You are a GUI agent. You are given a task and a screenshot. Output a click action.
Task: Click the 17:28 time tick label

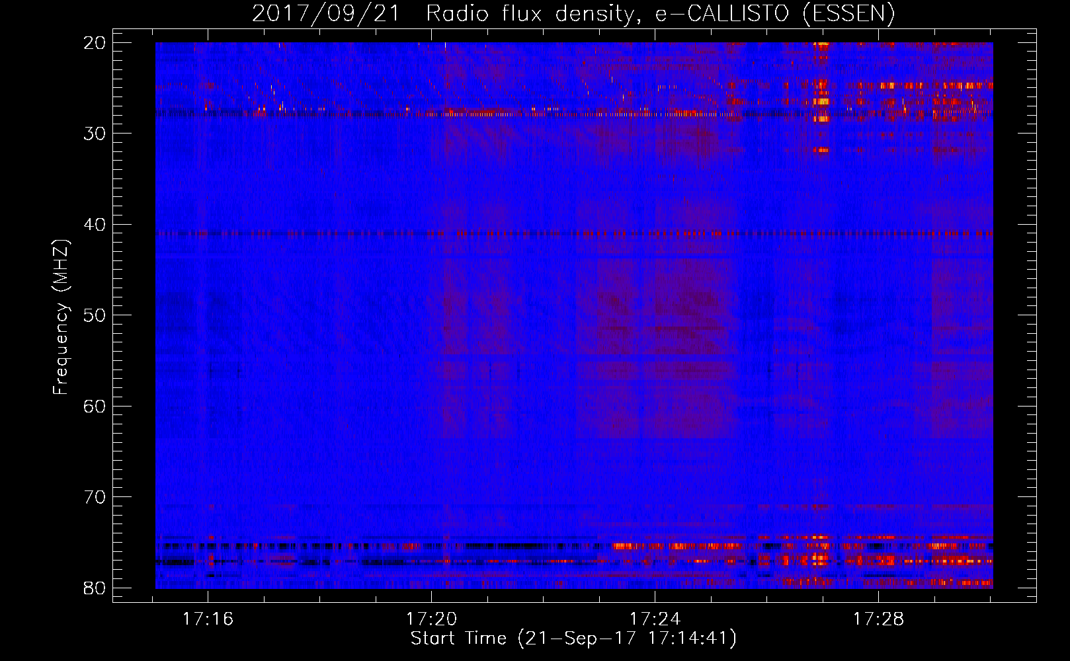(x=878, y=619)
